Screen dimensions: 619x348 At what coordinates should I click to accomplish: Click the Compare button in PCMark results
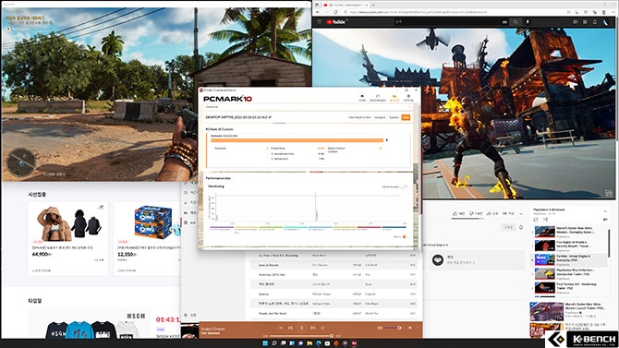click(380, 117)
